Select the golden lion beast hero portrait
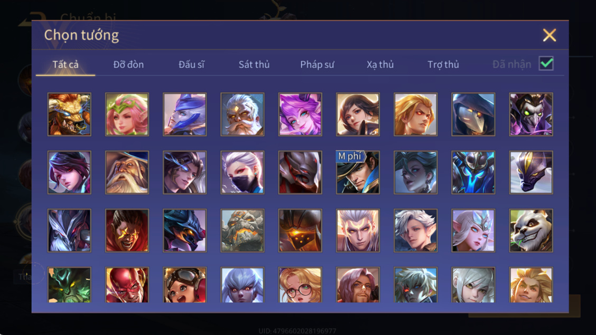596x335 pixels. pyautogui.click(x=69, y=114)
